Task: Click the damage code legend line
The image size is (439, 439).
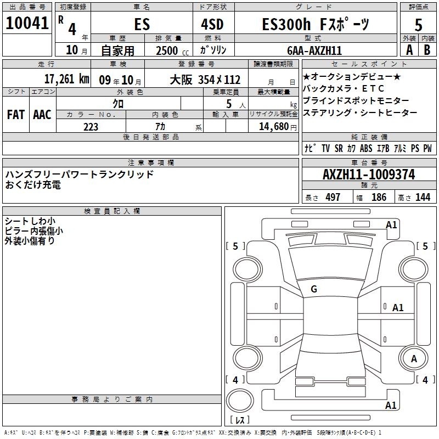Action: click(x=193, y=433)
